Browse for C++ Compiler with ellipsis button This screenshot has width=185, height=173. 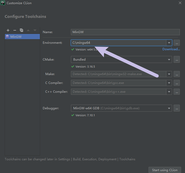[177, 92]
